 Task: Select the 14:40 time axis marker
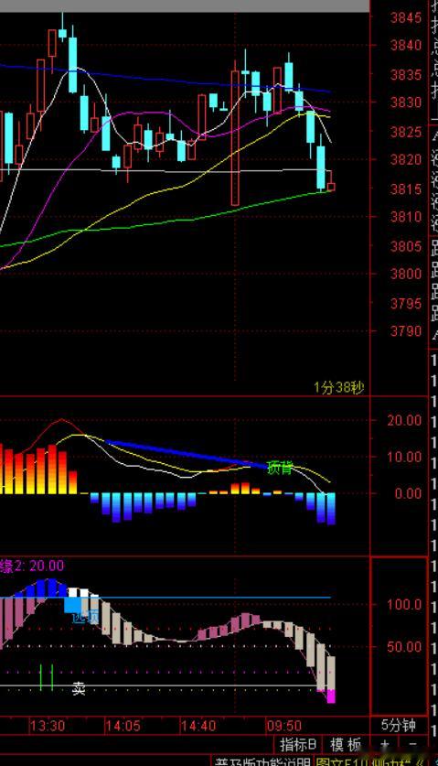[198, 726]
